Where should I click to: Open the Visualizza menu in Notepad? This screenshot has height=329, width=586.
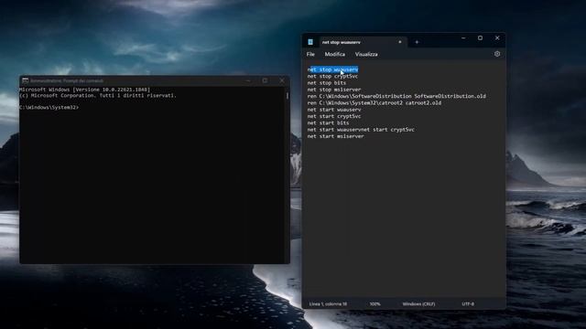[x=366, y=54]
